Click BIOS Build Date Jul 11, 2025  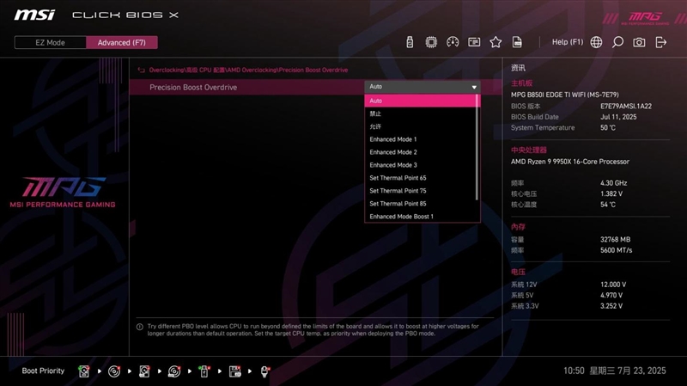point(618,117)
